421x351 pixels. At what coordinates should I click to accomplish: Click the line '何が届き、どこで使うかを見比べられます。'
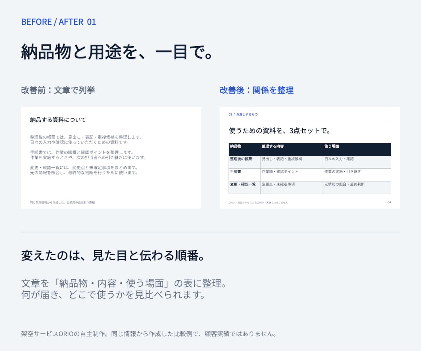point(114,295)
